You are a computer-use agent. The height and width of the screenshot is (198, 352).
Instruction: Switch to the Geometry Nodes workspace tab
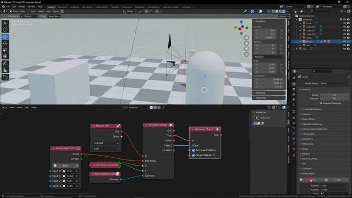[170, 7]
